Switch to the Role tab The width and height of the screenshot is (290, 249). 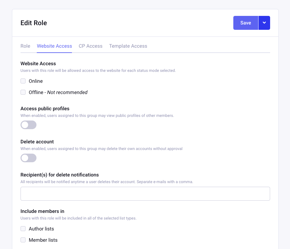pyautogui.click(x=25, y=46)
